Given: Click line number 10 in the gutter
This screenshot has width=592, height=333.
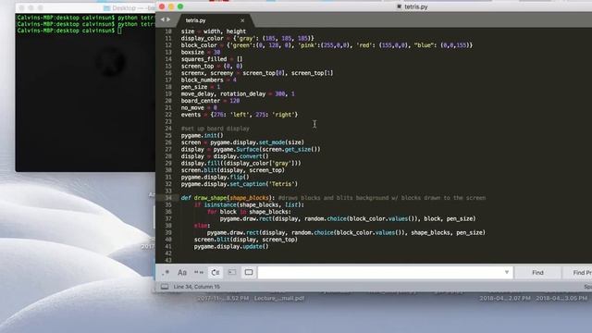Looking at the screenshot, I should [168, 31].
